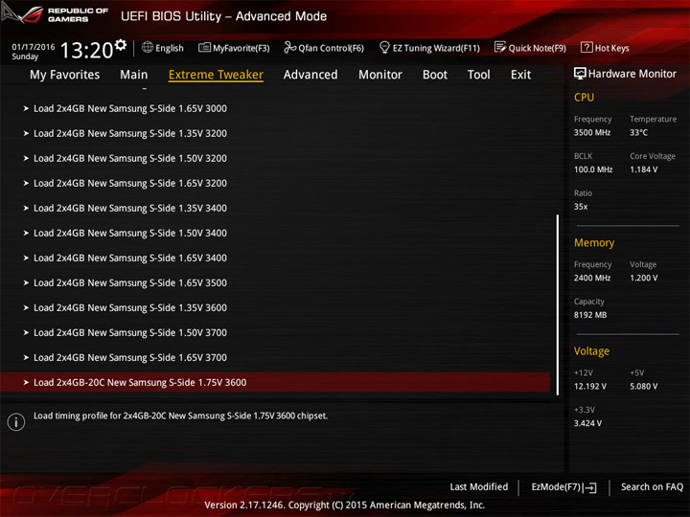Click the EZ Tuning Wizard bulb icon
Image resolution: width=690 pixels, height=517 pixels.
pyautogui.click(x=384, y=47)
